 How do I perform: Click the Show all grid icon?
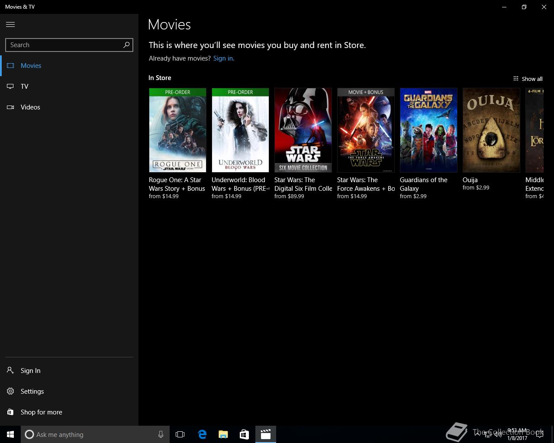coord(516,79)
